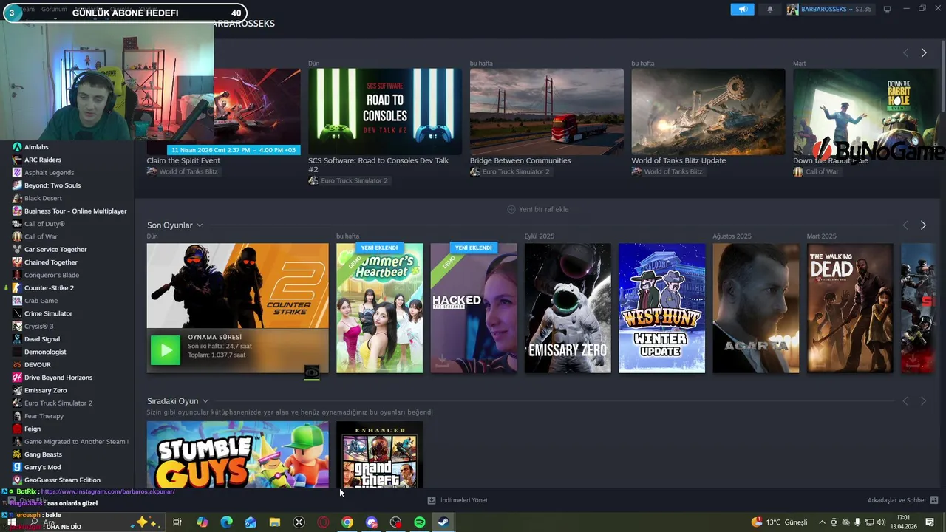Click Euro Truck Simulator 2 icon under Dev Talk news
946x532 pixels.
(x=313, y=180)
